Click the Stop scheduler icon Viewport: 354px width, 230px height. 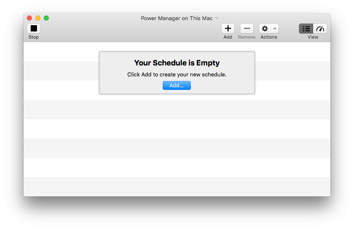point(34,29)
